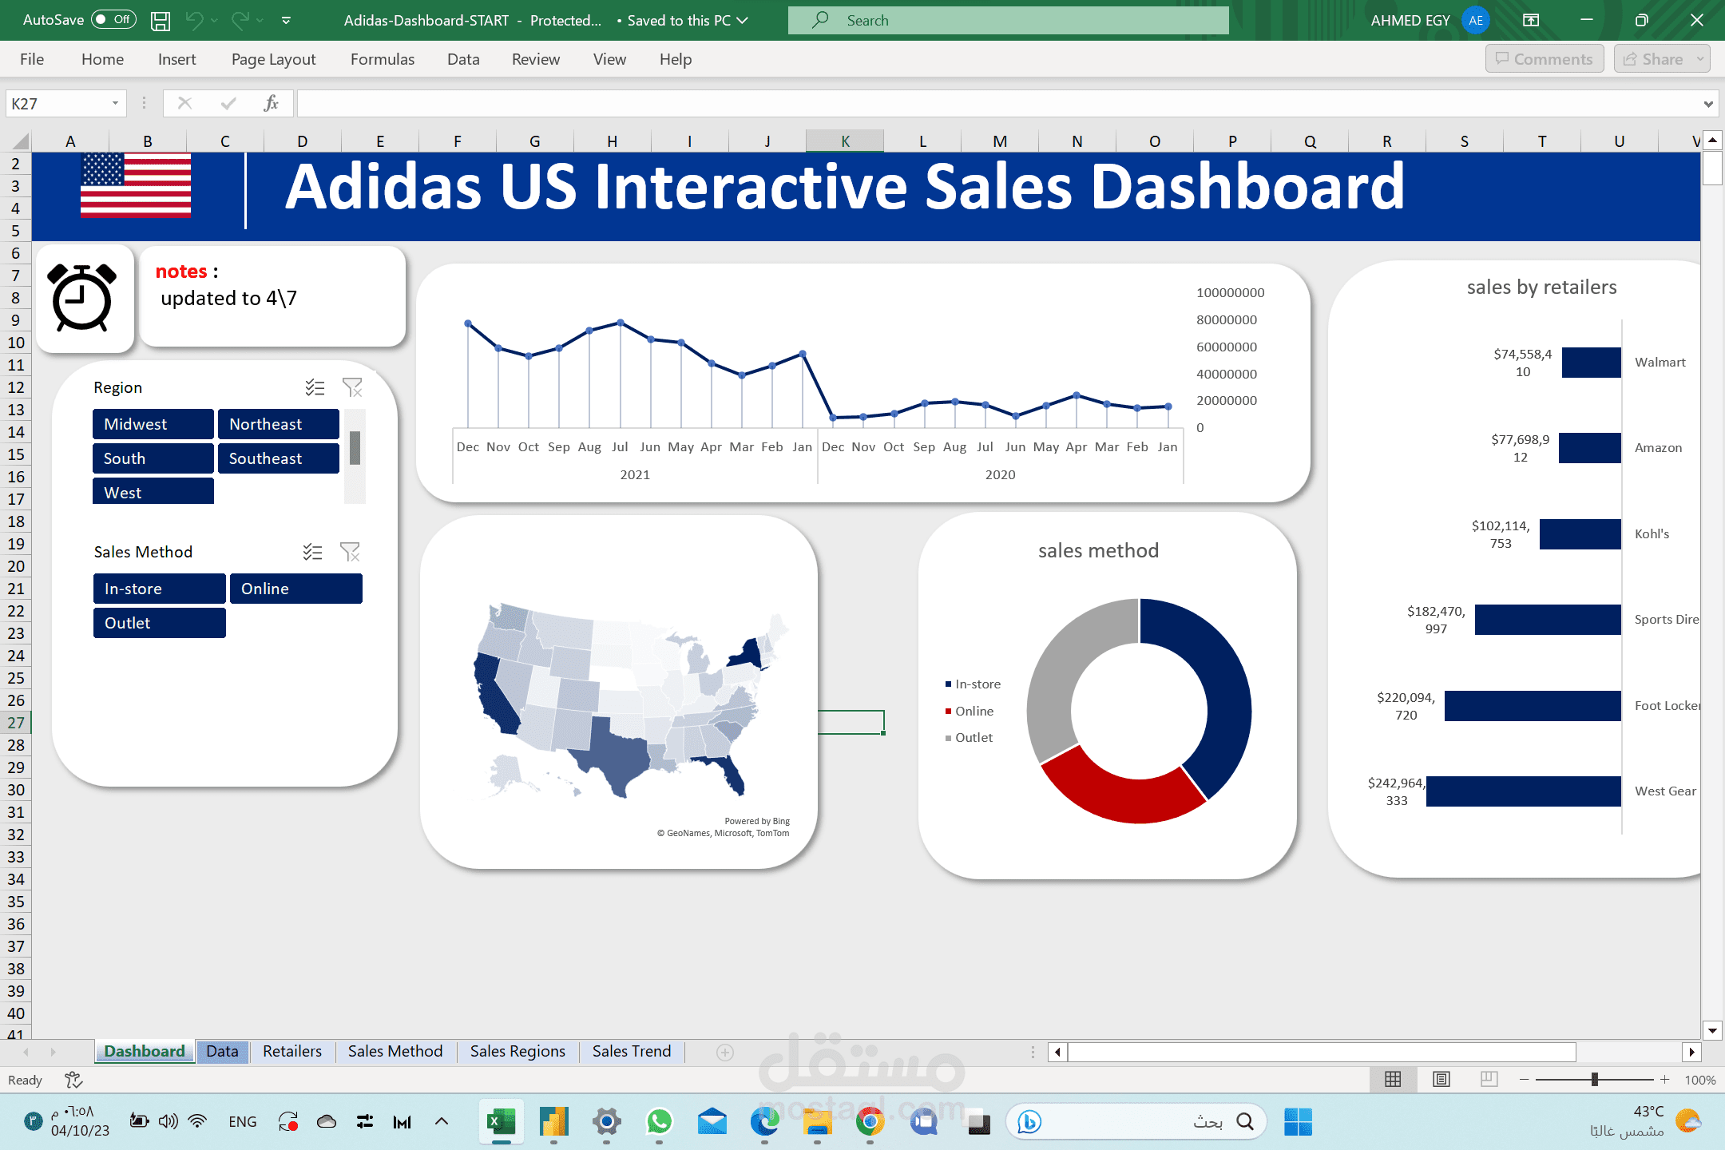Click the Comments button
The width and height of the screenshot is (1725, 1150).
pyautogui.click(x=1545, y=59)
